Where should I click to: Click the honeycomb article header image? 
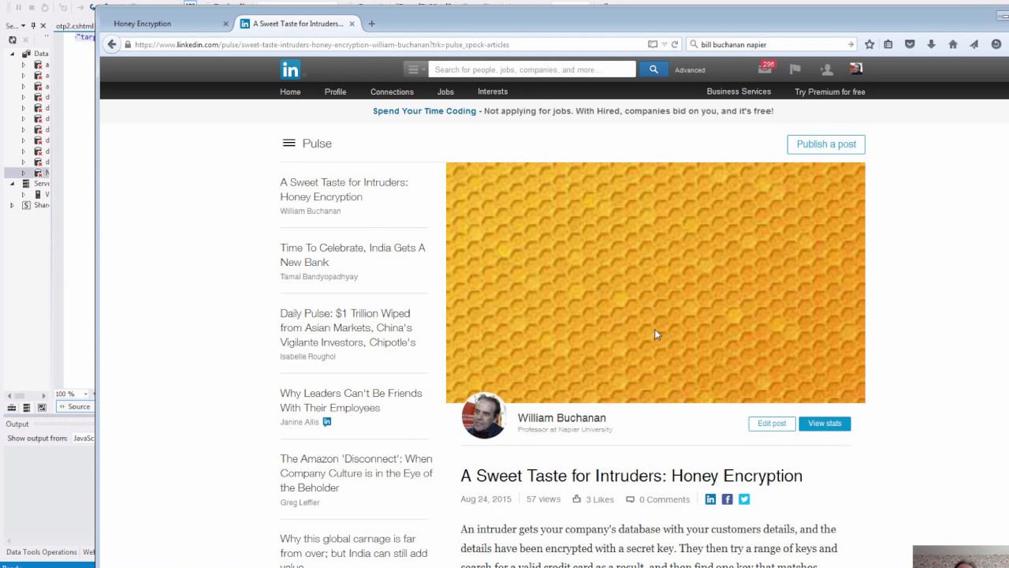point(655,282)
